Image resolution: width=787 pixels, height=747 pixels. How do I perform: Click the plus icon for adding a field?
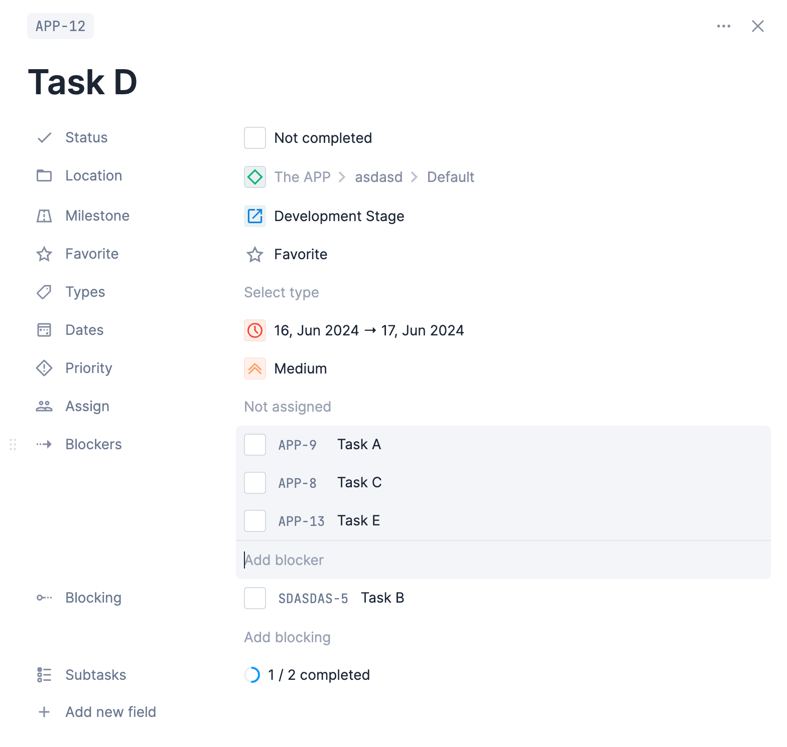click(x=44, y=712)
